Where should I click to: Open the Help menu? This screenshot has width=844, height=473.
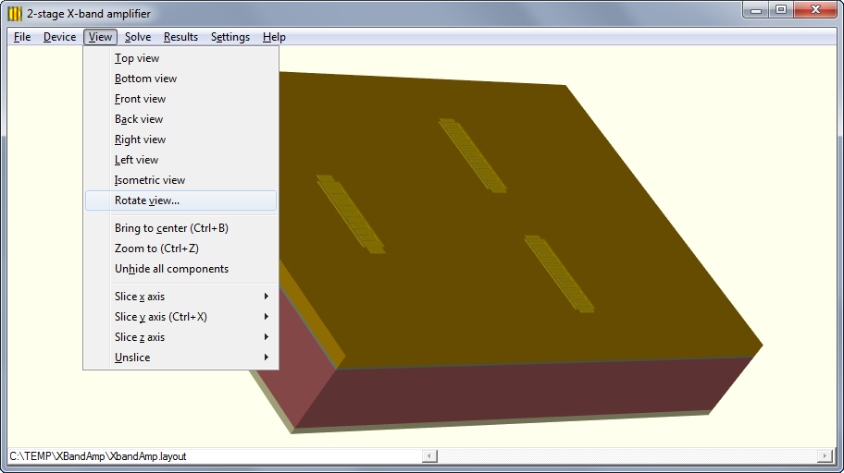coord(274,37)
